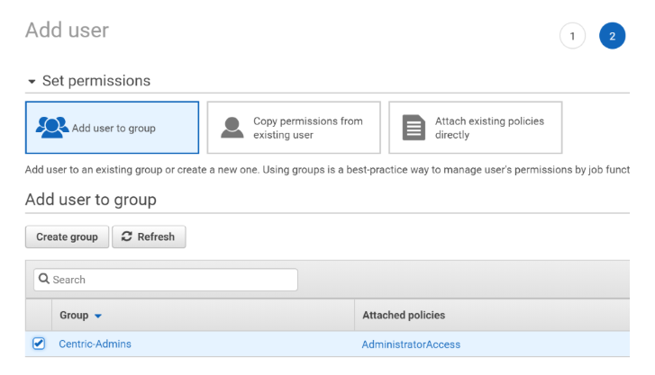655x375 pixels.
Task: Click the magnifying glass in the search box
Action: click(x=43, y=280)
